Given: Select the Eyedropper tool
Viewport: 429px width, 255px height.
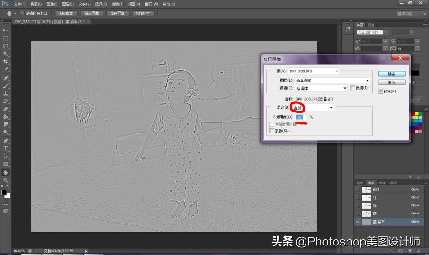Looking at the screenshot, I should [x=6, y=70].
